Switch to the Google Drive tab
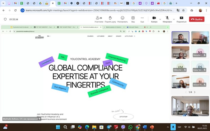This screenshot has height=131, width=210. click(40, 3)
